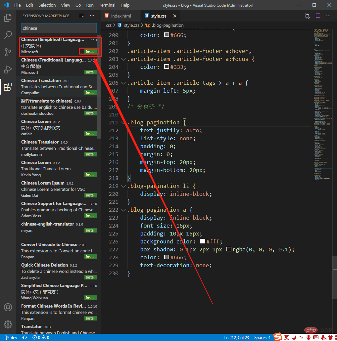This screenshot has height=341, width=337.
Task: Open the Terminal menu
Action: tap(107, 5)
